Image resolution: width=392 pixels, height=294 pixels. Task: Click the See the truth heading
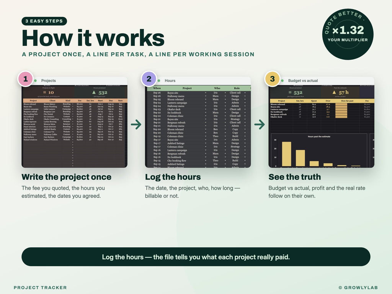(x=295, y=177)
